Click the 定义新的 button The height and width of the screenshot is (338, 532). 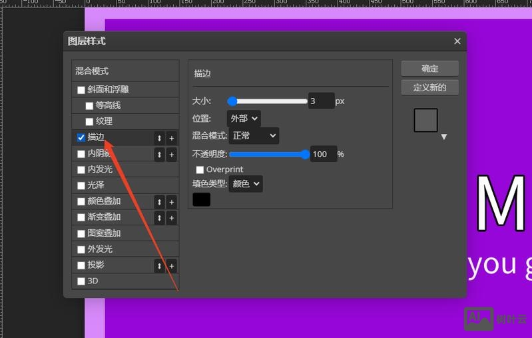[429, 87]
